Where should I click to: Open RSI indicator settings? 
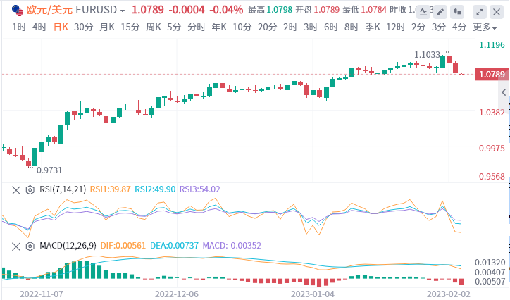point(30,190)
